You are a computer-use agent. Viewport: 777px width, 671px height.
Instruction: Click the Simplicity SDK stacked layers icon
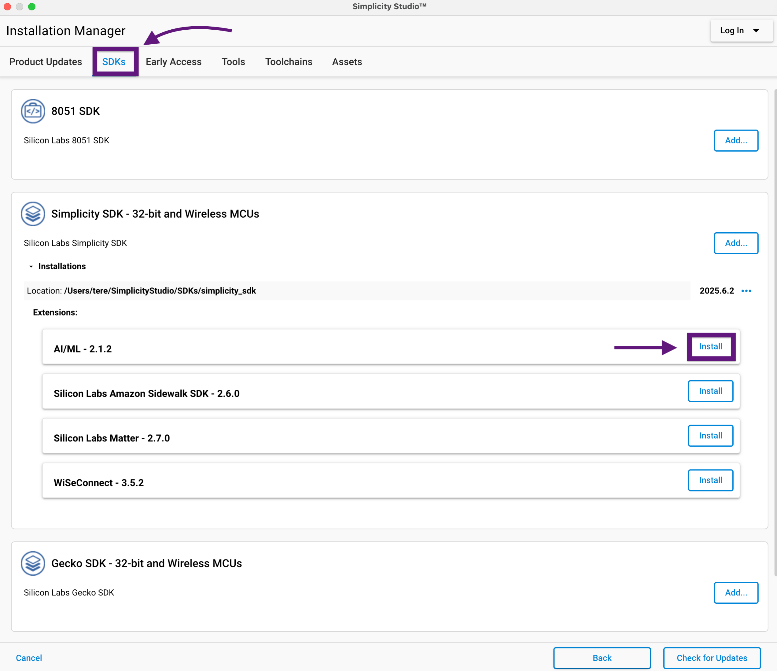[33, 214]
